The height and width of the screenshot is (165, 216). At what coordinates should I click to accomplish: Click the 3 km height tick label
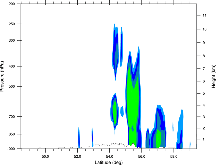tap(204, 117)
